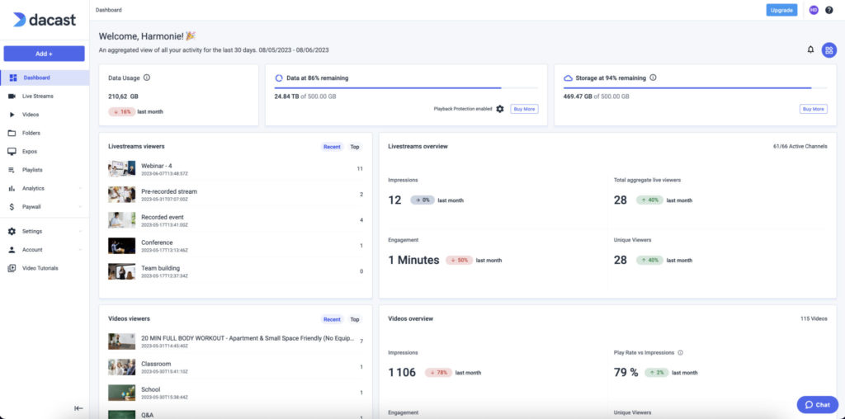
Task: Click the notification bell icon
Action: click(810, 49)
